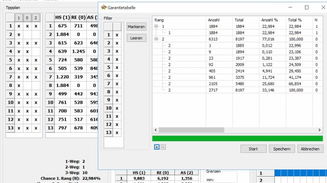Viewport: 327px width, 183px height.
Task: Click the Markieren button in Filter
Action: 136,27
